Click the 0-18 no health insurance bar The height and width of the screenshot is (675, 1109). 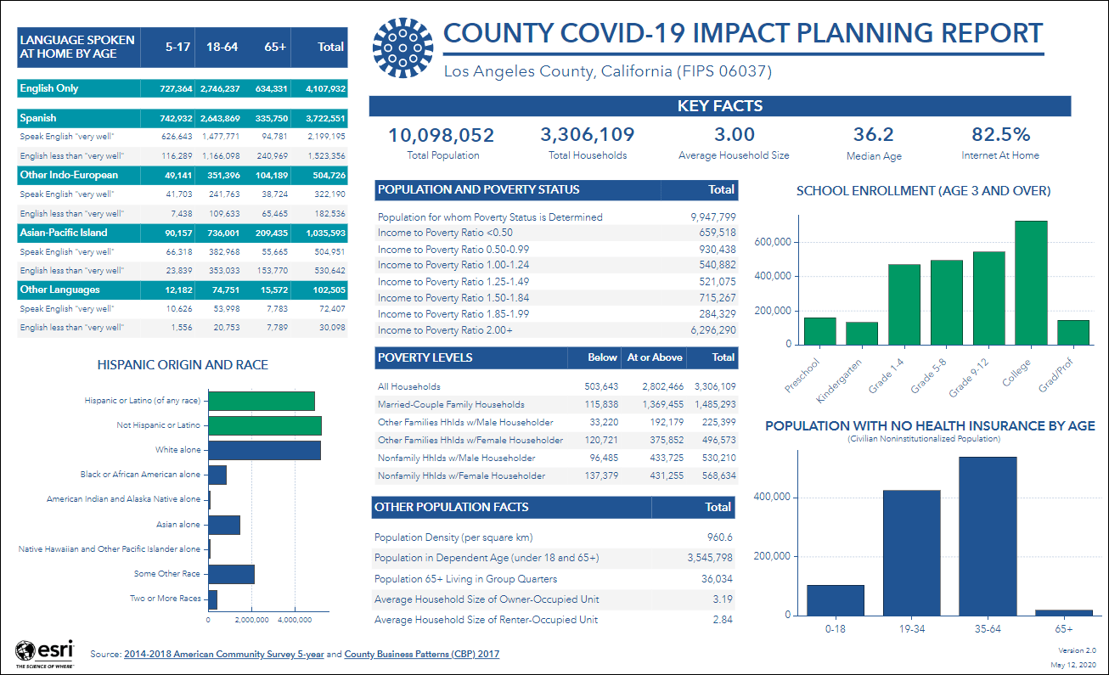836,600
